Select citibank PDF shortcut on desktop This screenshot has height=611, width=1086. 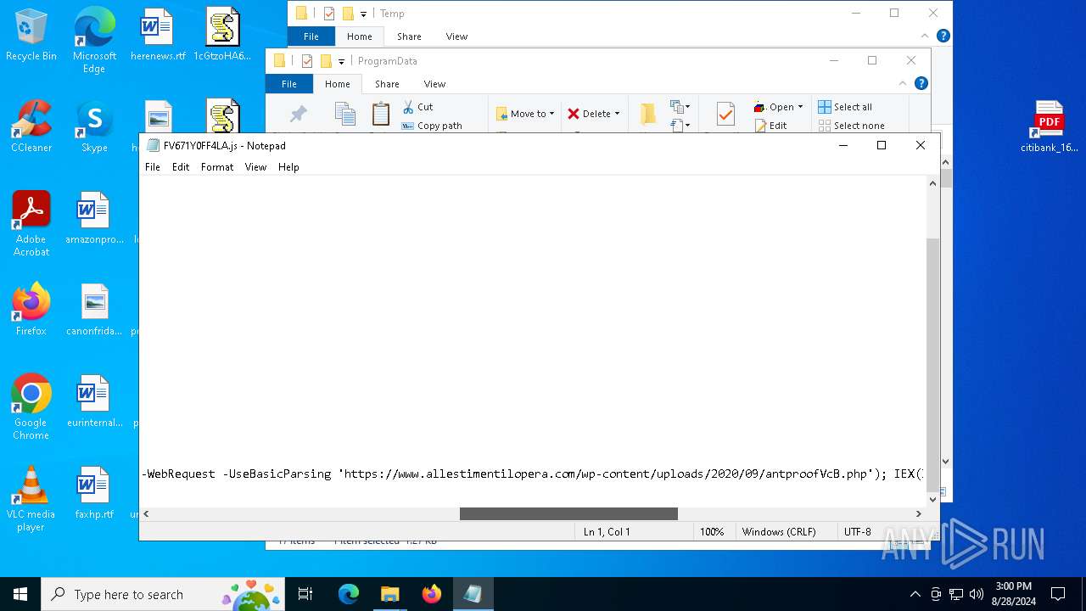1049,126
